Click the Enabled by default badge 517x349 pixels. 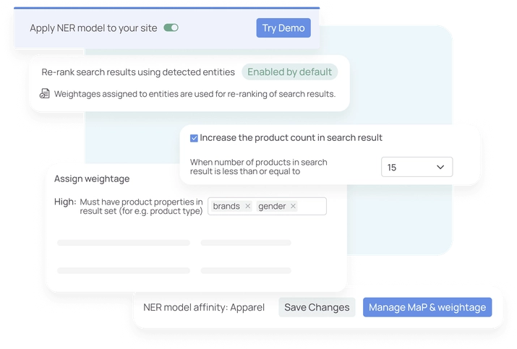click(x=290, y=72)
